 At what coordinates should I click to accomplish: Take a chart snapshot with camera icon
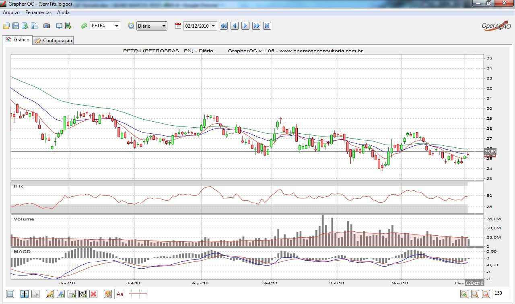tap(47, 26)
